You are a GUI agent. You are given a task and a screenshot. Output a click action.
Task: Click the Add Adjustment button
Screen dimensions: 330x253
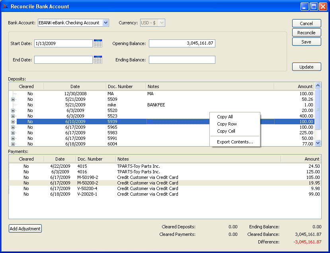click(x=25, y=229)
